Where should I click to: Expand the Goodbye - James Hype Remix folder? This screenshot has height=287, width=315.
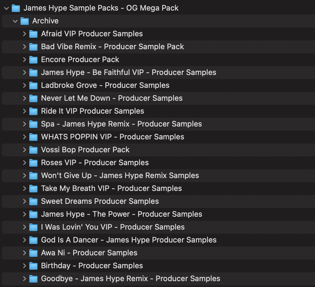coord(25,279)
